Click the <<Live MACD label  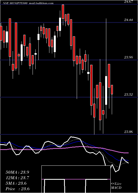[x=116, y=186]
